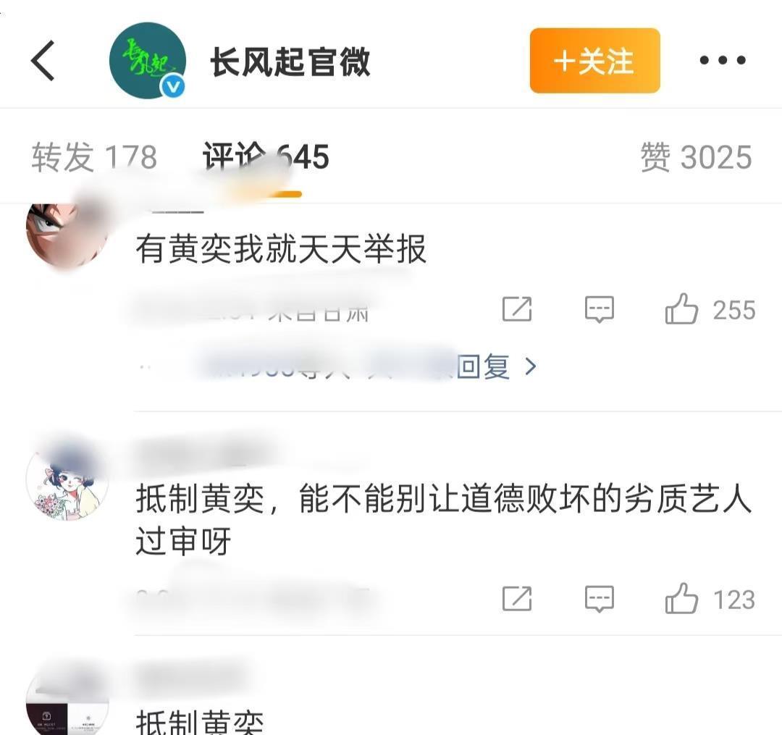Open first commenter's avatar
This screenshot has width=782, height=735.
pyautogui.click(x=67, y=235)
